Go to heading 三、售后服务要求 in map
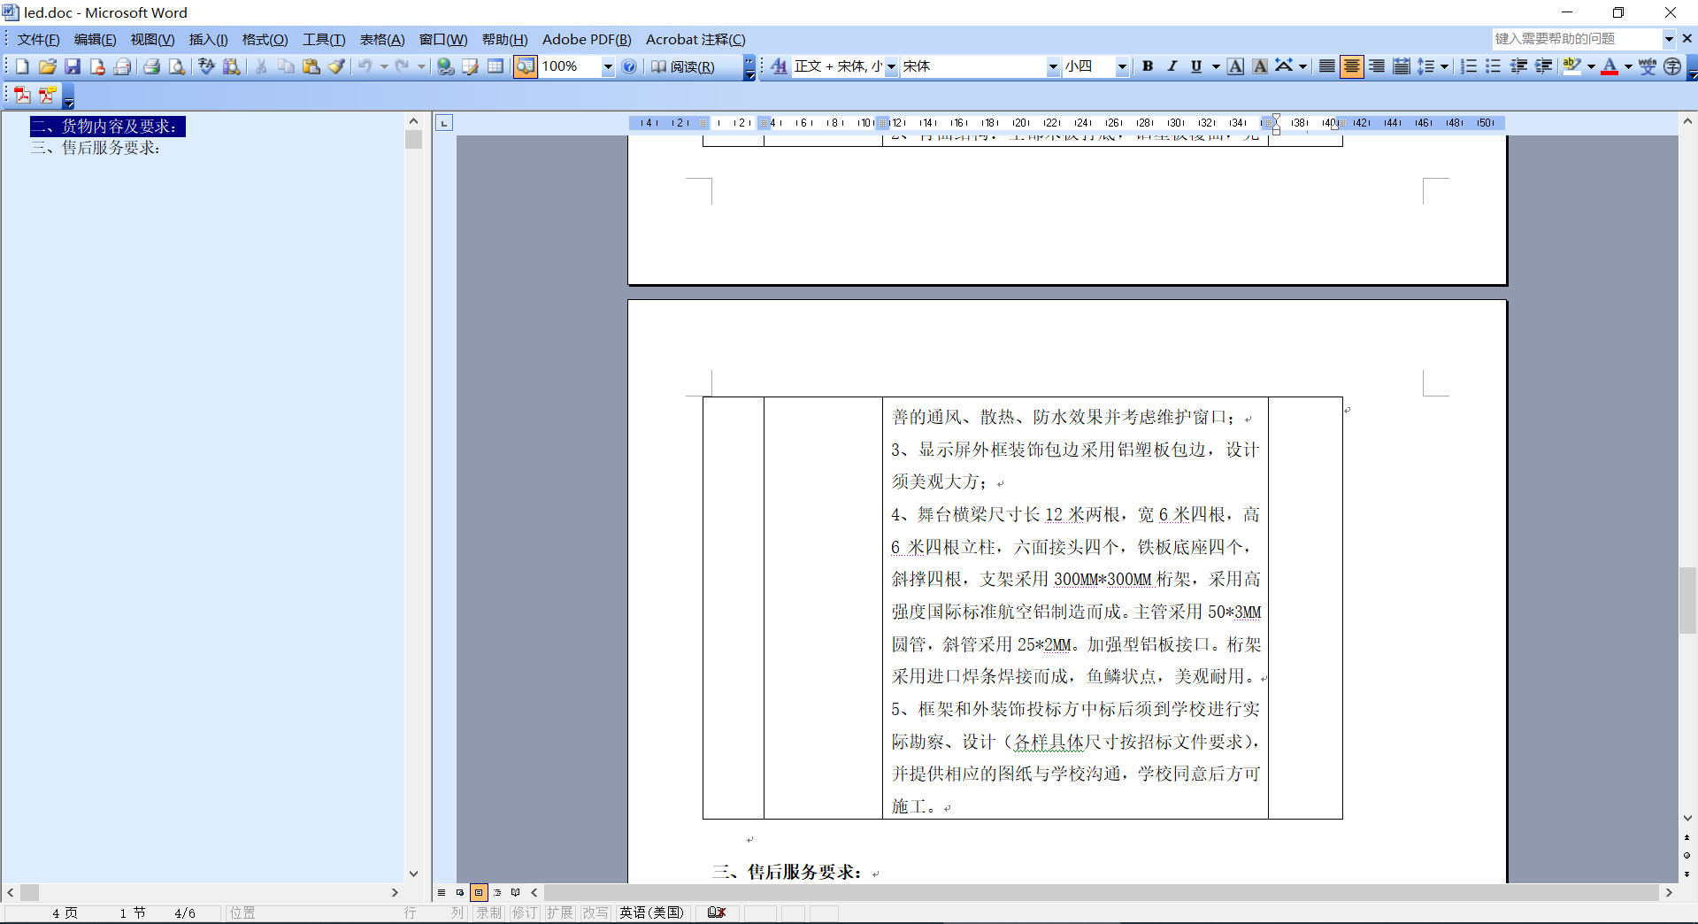Viewport: 1698px width, 924px height. click(x=96, y=148)
